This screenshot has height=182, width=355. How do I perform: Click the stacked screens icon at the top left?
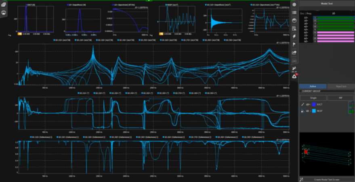[4, 5]
